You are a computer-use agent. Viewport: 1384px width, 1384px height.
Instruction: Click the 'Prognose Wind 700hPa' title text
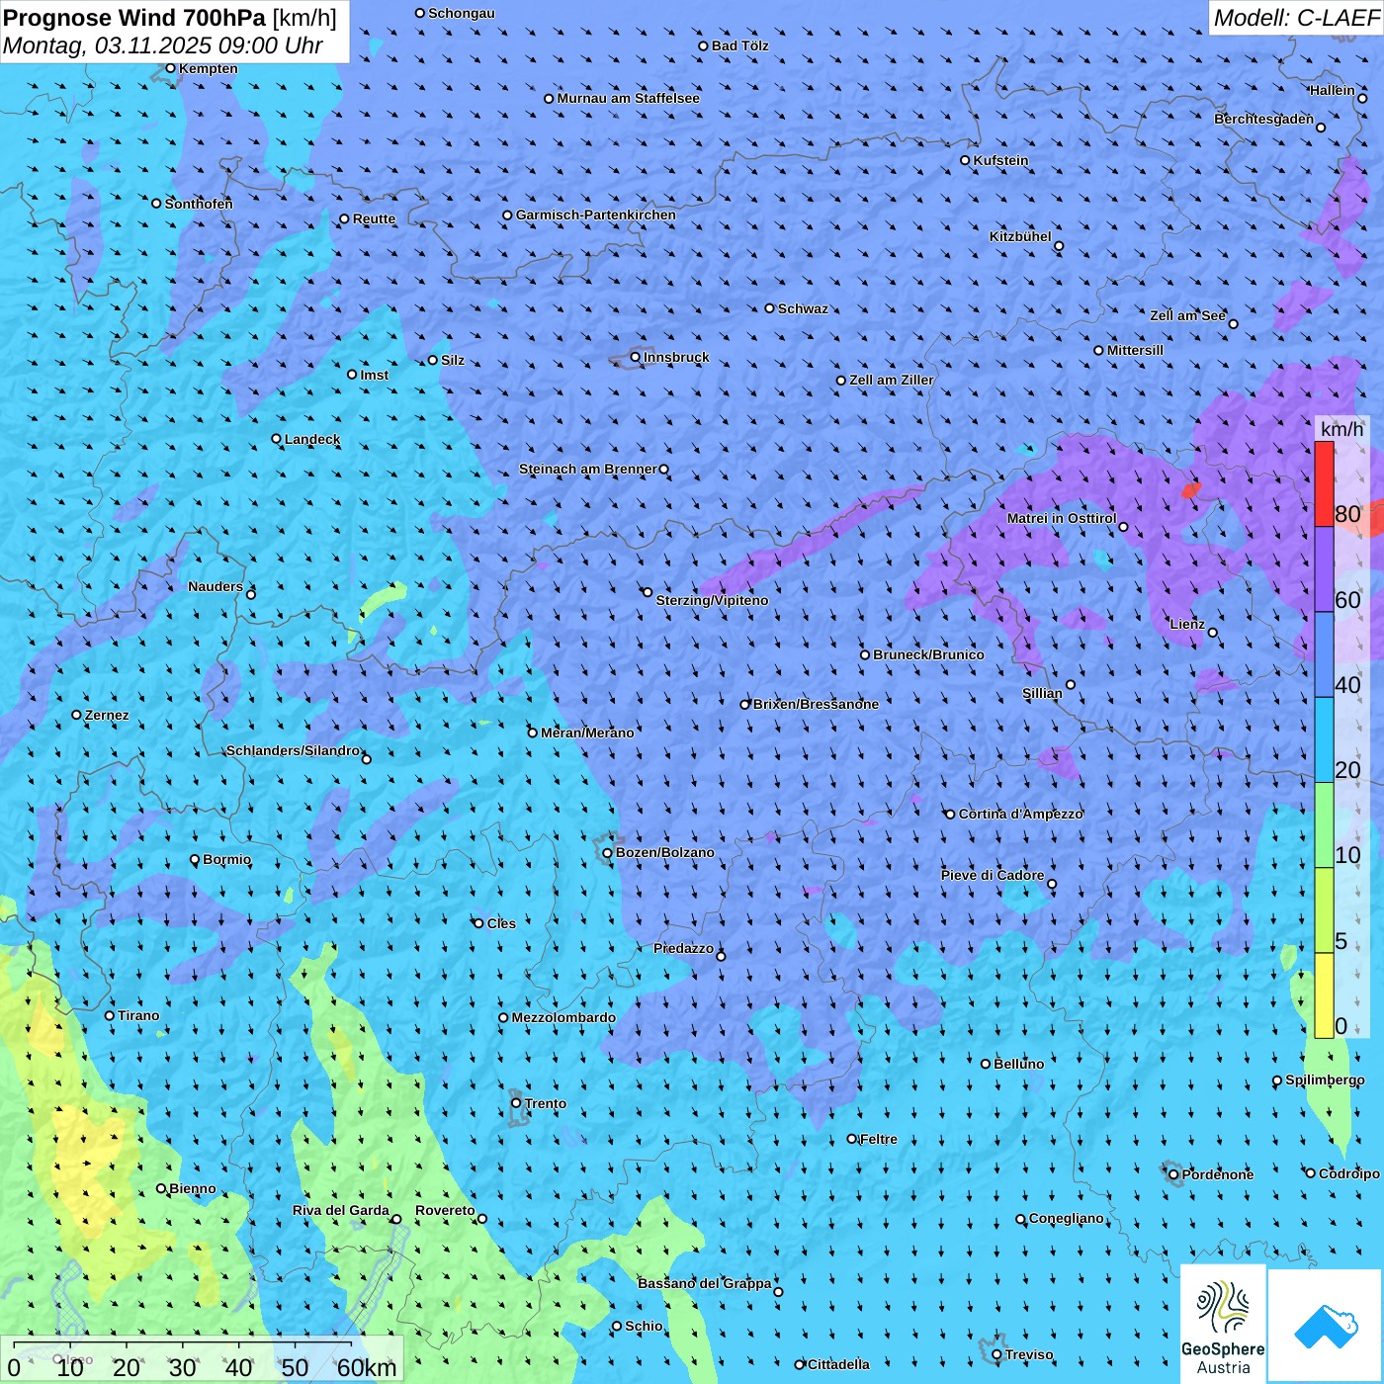134,17
